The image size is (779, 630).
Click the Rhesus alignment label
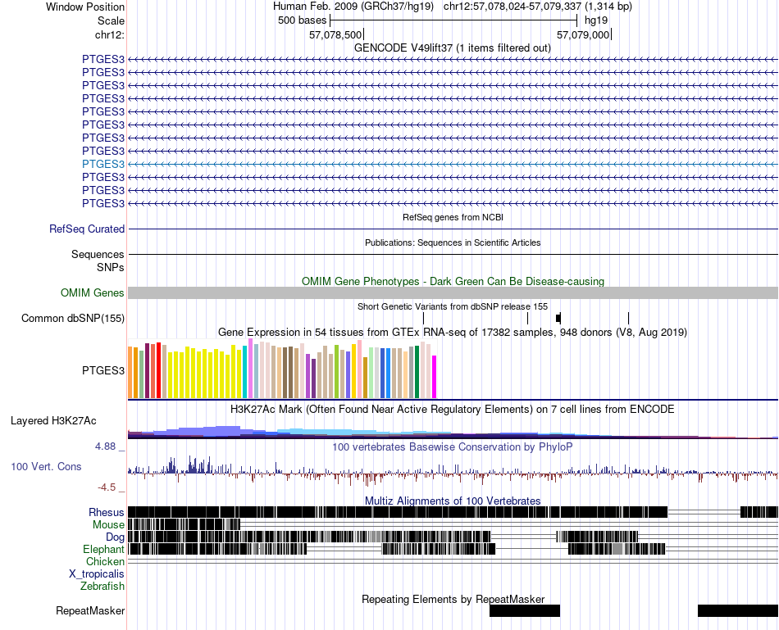(x=107, y=512)
